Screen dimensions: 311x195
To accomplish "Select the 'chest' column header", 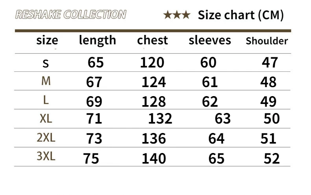I will 152,40.
